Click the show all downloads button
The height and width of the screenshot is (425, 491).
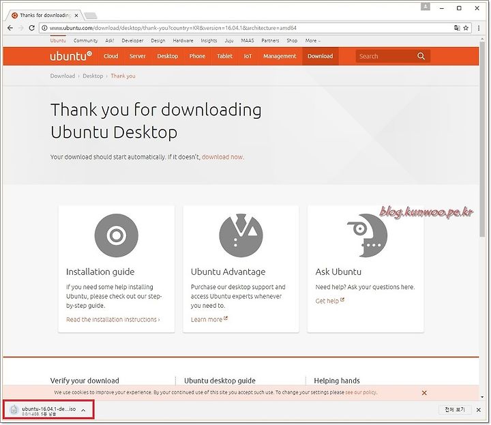tap(455, 409)
